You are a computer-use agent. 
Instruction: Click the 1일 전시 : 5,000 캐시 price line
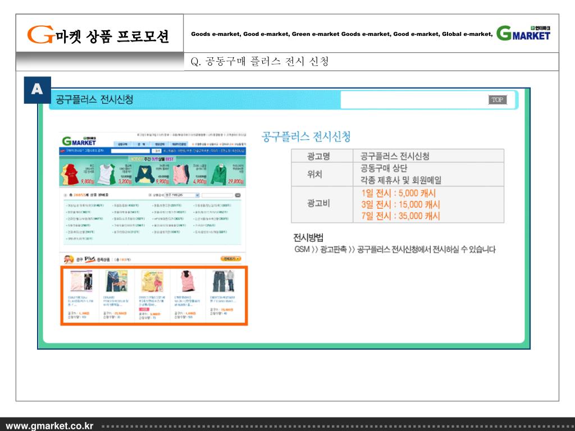(398, 193)
